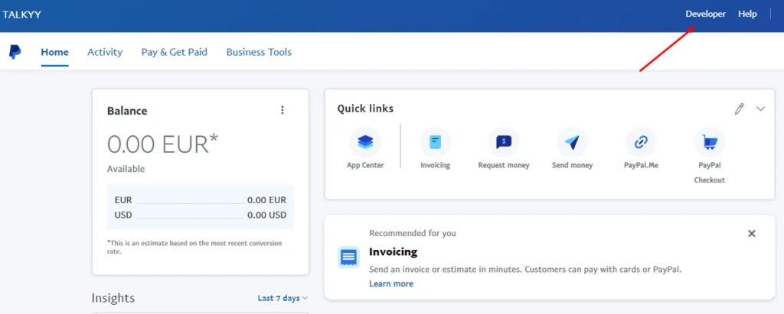Open the Business Tools menu
Viewport: 784px width, 314px height.
(x=259, y=52)
